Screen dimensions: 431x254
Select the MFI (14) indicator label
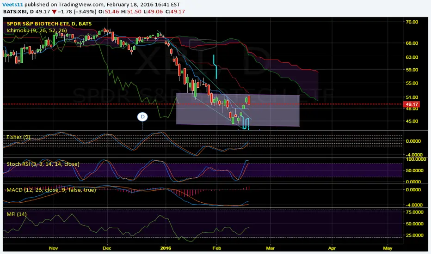[x=17, y=214]
